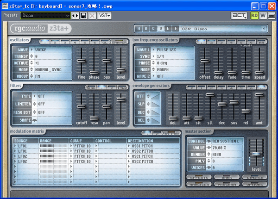
Task: Select the ATT envelope curve shape
Action: (x=156, y=96)
